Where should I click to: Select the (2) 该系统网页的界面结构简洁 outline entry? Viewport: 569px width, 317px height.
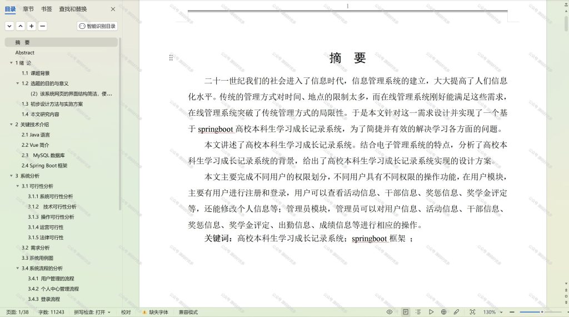click(72, 93)
